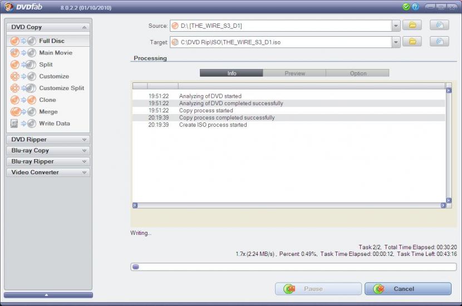462x306 pixels.
Task: Open the Target dropdown arrow
Action: (x=396, y=42)
